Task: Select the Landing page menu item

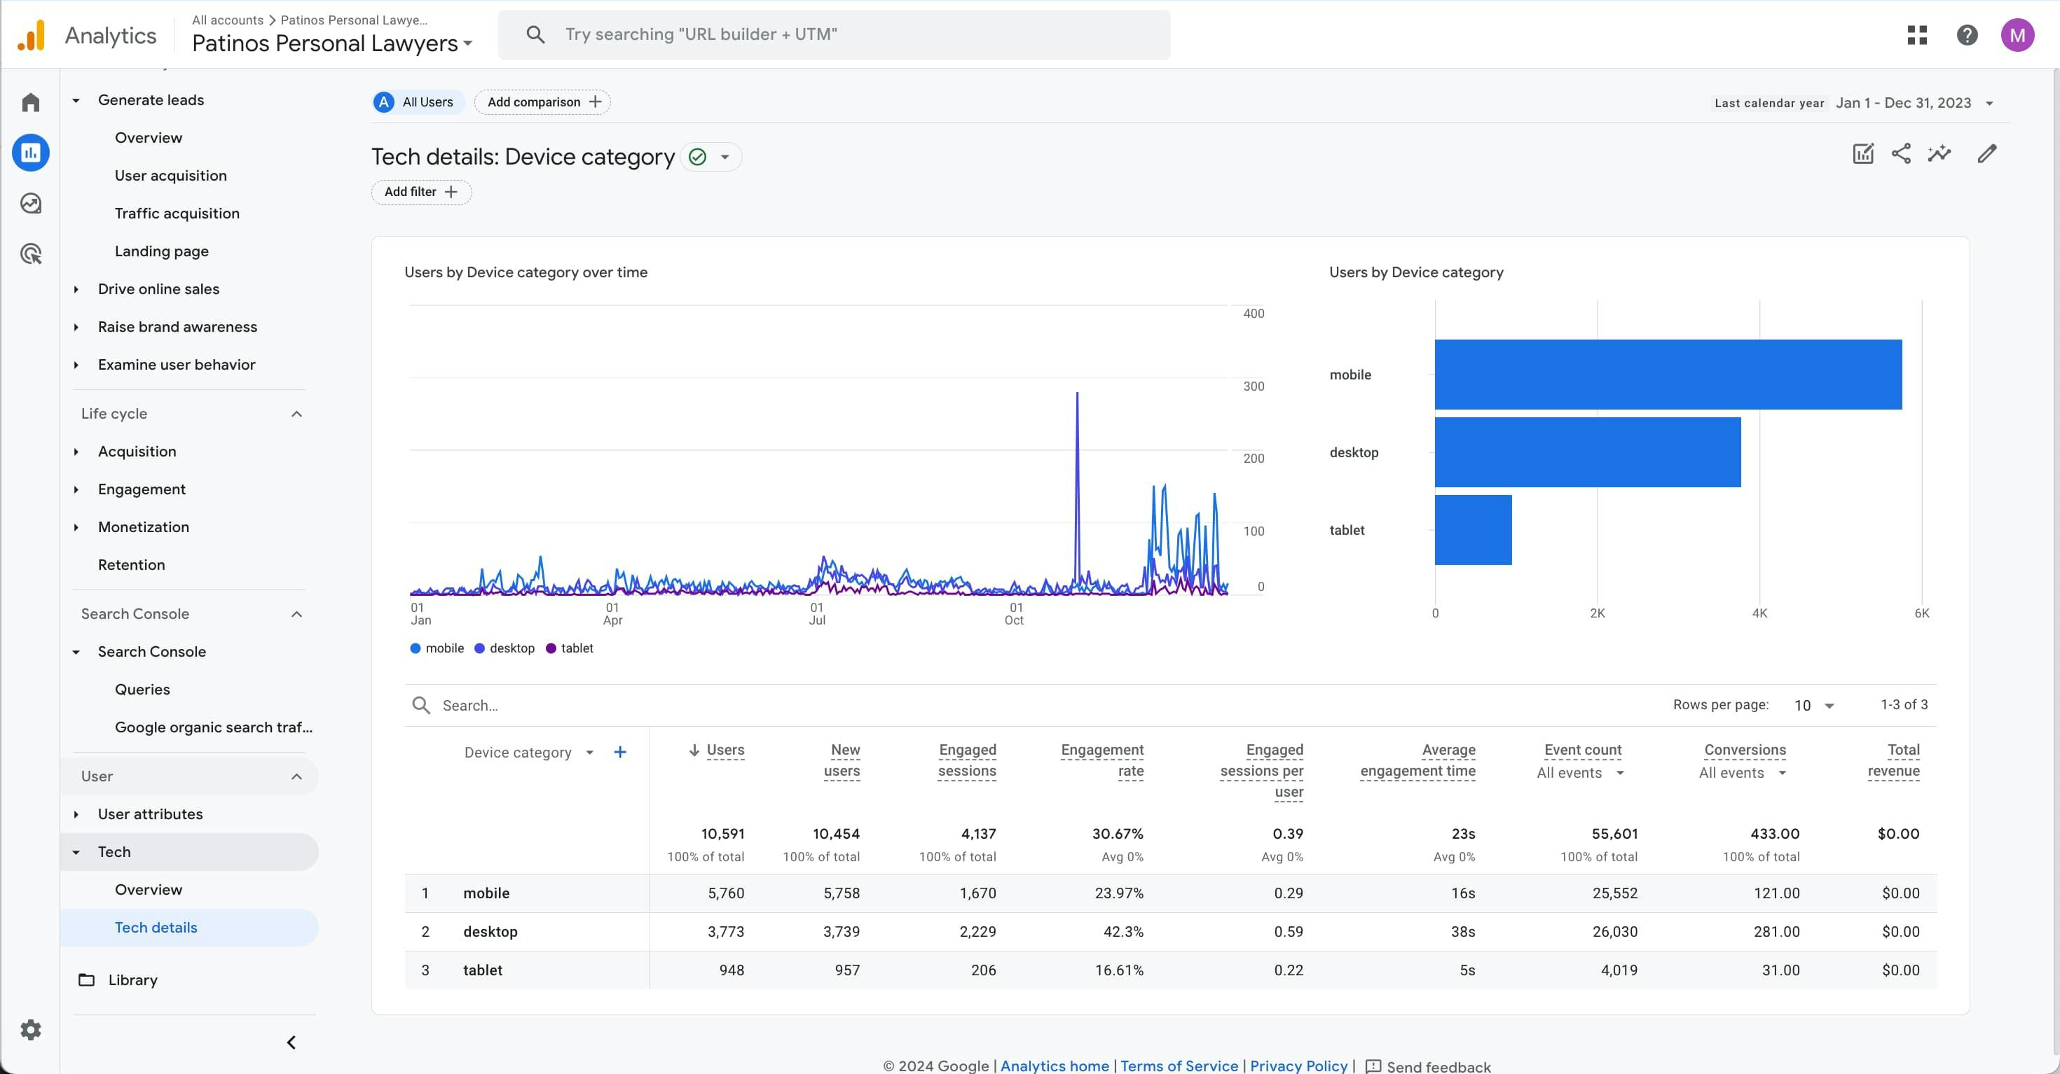Action: coord(162,251)
